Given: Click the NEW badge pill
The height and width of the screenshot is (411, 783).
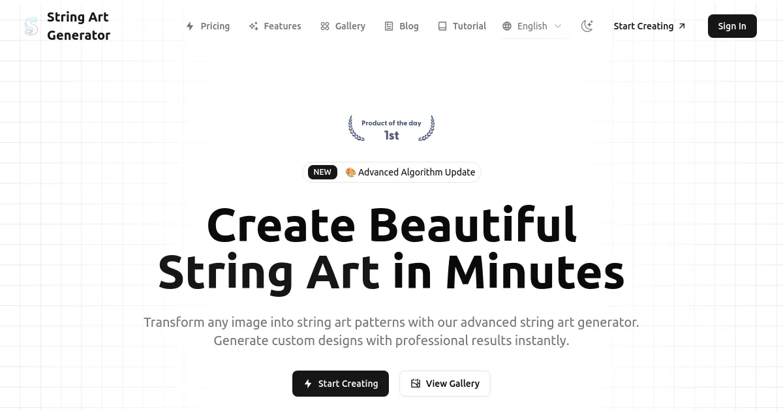Looking at the screenshot, I should tap(322, 172).
